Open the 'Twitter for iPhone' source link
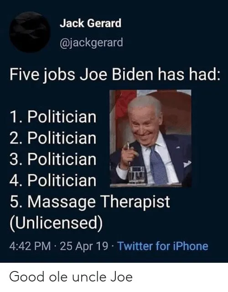Screen dimensions: 228x292 coord(163,246)
